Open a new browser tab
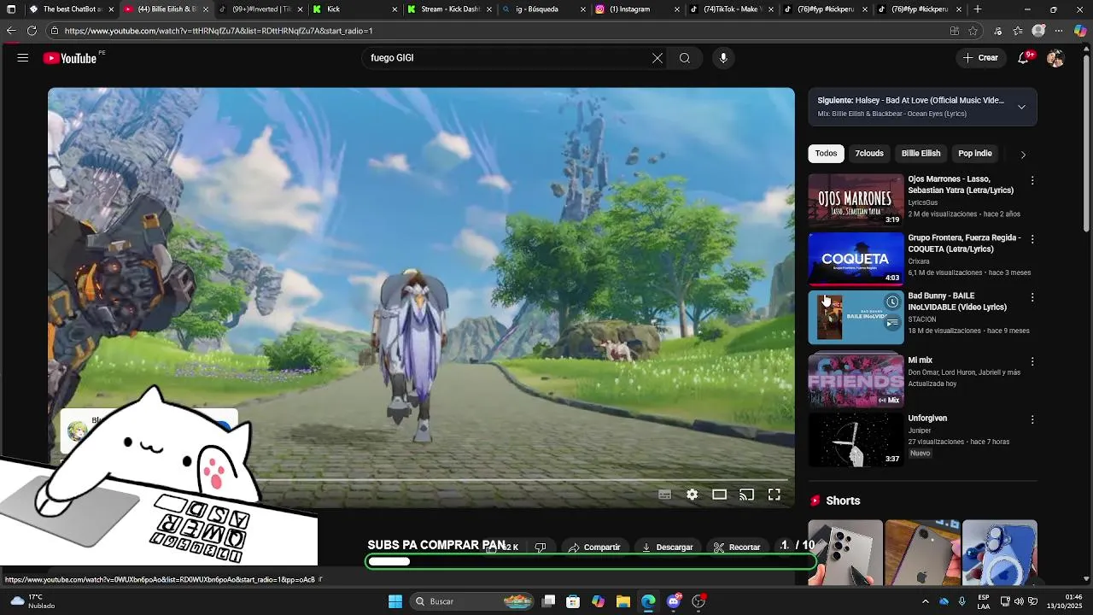The image size is (1093, 615). click(x=978, y=9)
